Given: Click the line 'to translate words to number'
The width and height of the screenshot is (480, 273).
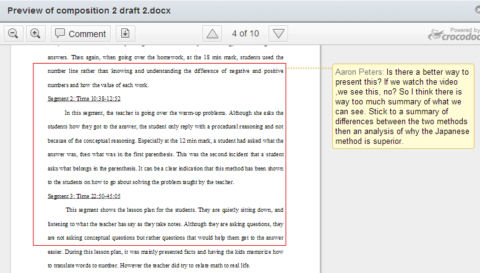Looking at the screenshot, I should 148,266.
